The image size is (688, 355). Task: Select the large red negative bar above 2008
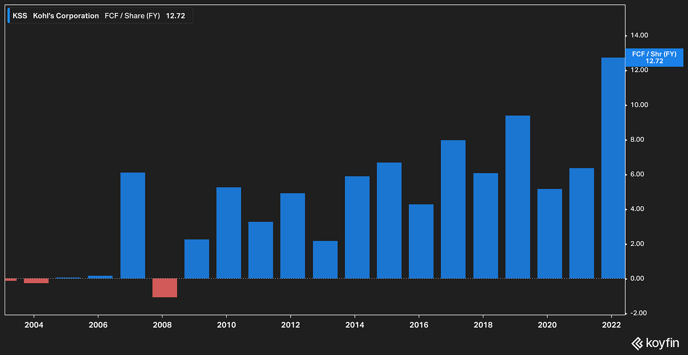pyautogui.click(x=164, y=288)
